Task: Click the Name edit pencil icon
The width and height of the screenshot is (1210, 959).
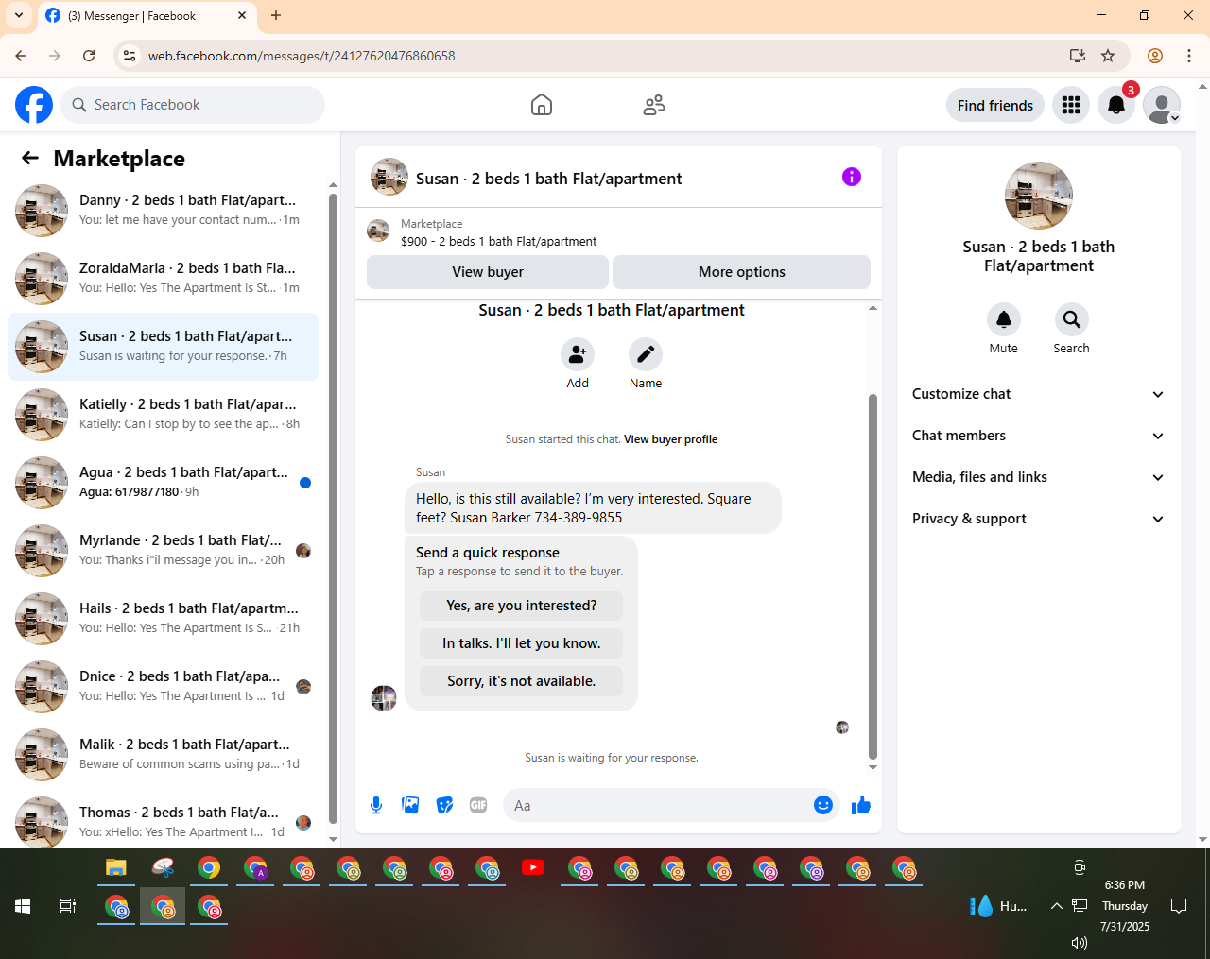Action: click(x=646, y=354)
